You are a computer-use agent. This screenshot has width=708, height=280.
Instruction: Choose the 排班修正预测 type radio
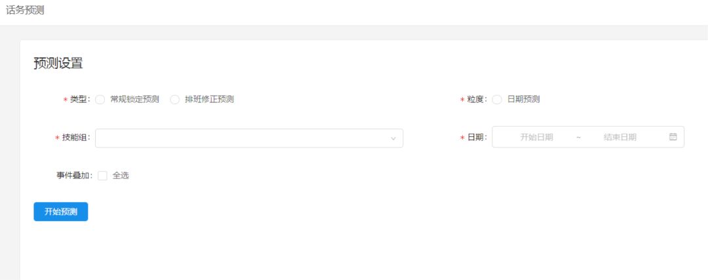175,100
